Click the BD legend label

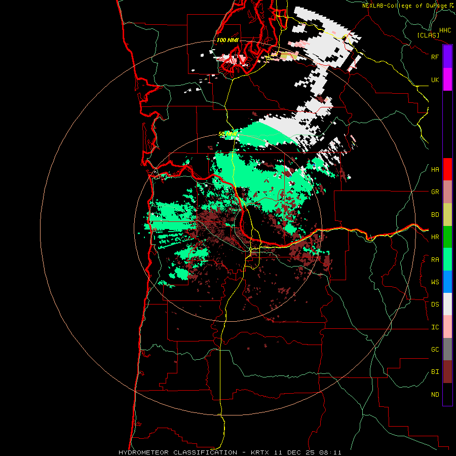[x=435, y=215]
